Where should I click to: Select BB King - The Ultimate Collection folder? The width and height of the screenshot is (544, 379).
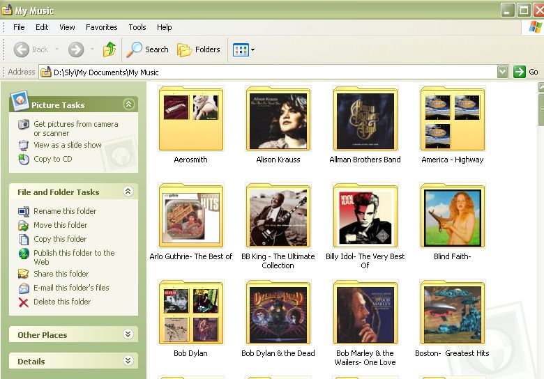coord(278,216)
